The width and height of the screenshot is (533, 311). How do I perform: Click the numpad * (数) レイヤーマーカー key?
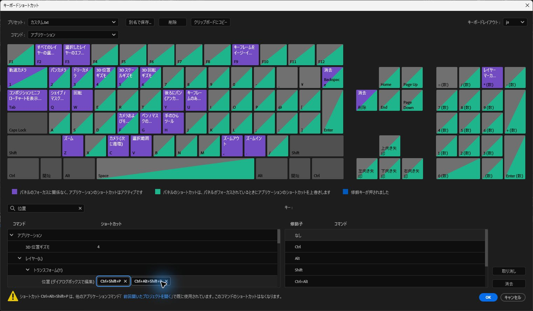click(x=492, y=77)
